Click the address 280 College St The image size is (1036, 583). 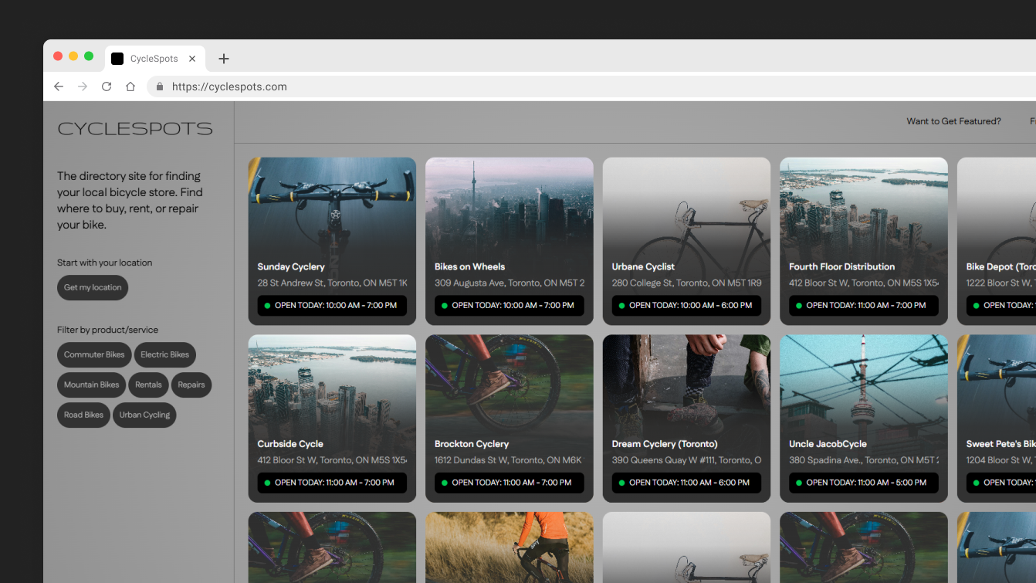687,283
